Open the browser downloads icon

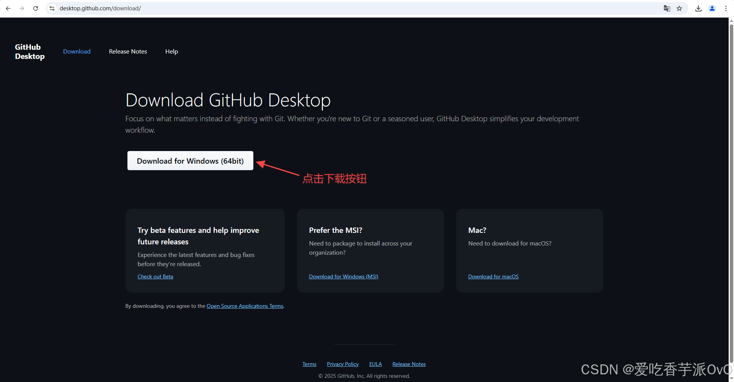pos(698,8)
